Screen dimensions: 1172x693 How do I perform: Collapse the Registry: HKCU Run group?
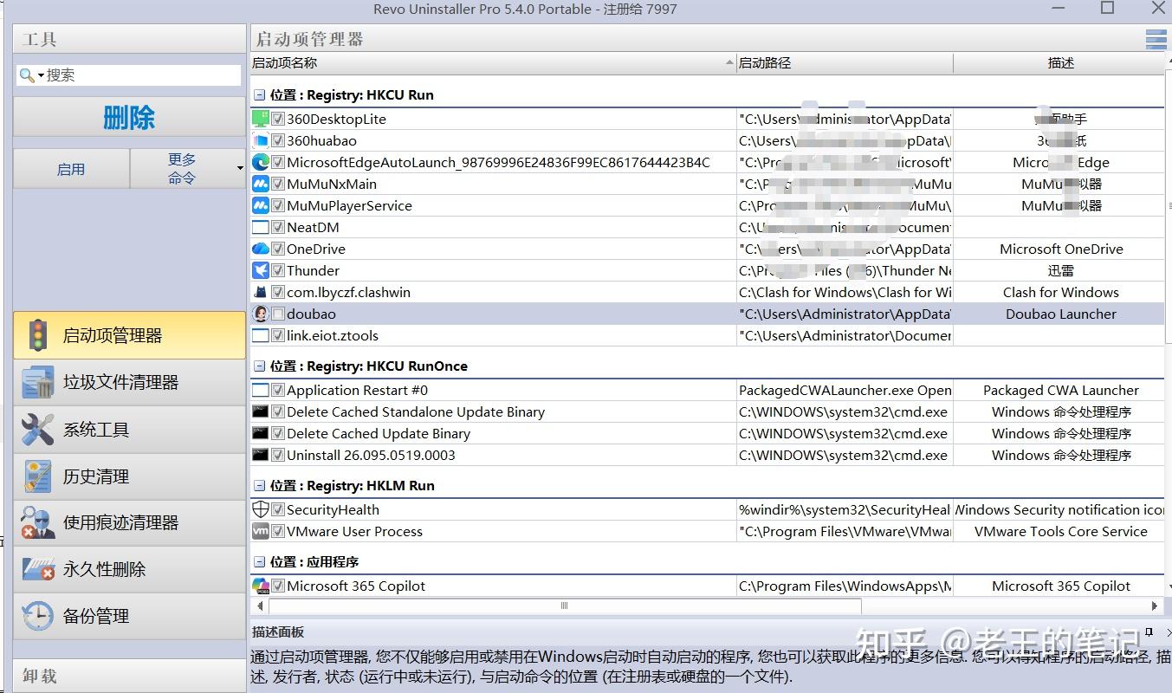pyautogui.click(x=259, y=95)
